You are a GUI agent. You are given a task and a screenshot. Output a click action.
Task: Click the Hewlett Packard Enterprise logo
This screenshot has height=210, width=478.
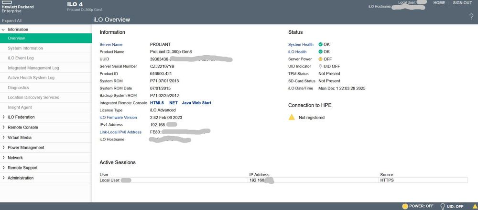(17, 7)
